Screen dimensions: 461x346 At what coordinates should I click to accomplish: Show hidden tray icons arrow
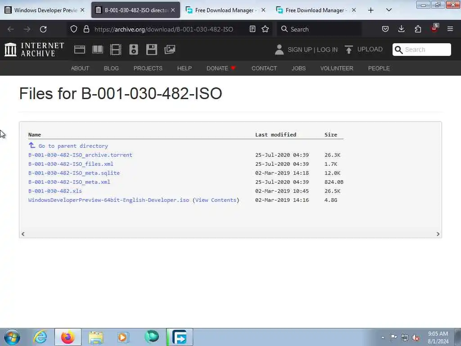point(383,337)
